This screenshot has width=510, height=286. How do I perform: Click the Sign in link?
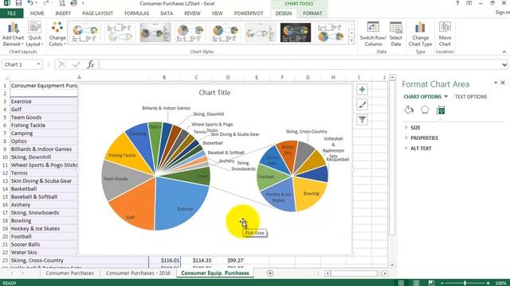(503, 13)
